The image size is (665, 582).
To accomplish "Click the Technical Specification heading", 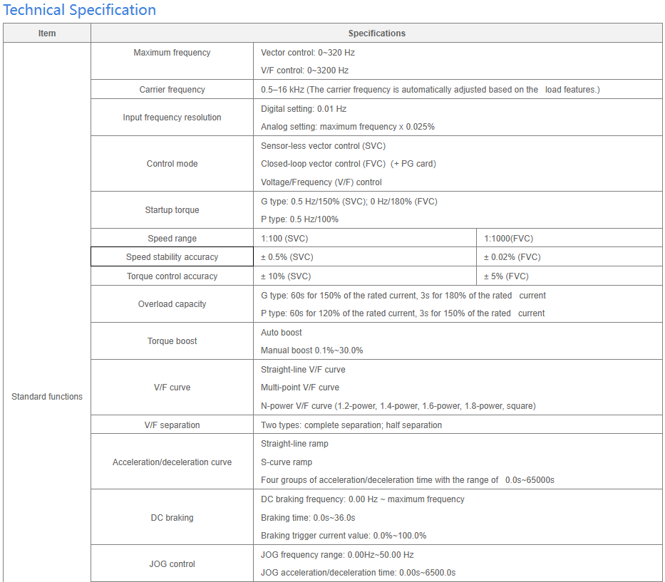I will click(80, 10).
